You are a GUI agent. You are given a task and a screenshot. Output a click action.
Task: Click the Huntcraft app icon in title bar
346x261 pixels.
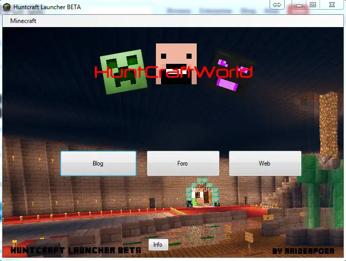(x=7, y=7)
